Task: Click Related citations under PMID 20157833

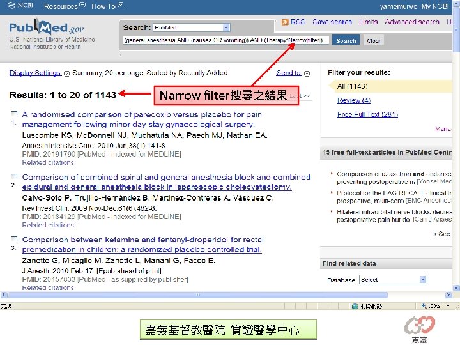Action: (x=48, y=287)
